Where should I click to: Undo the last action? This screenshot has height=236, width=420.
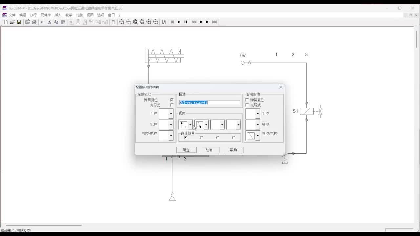(x=42, y=22)
